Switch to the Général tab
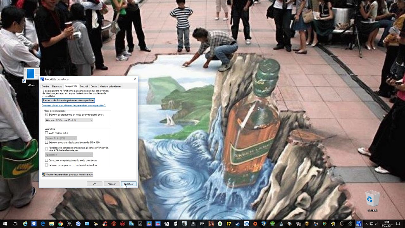Viewport: 405px width, 228px height. click(46, 86)
